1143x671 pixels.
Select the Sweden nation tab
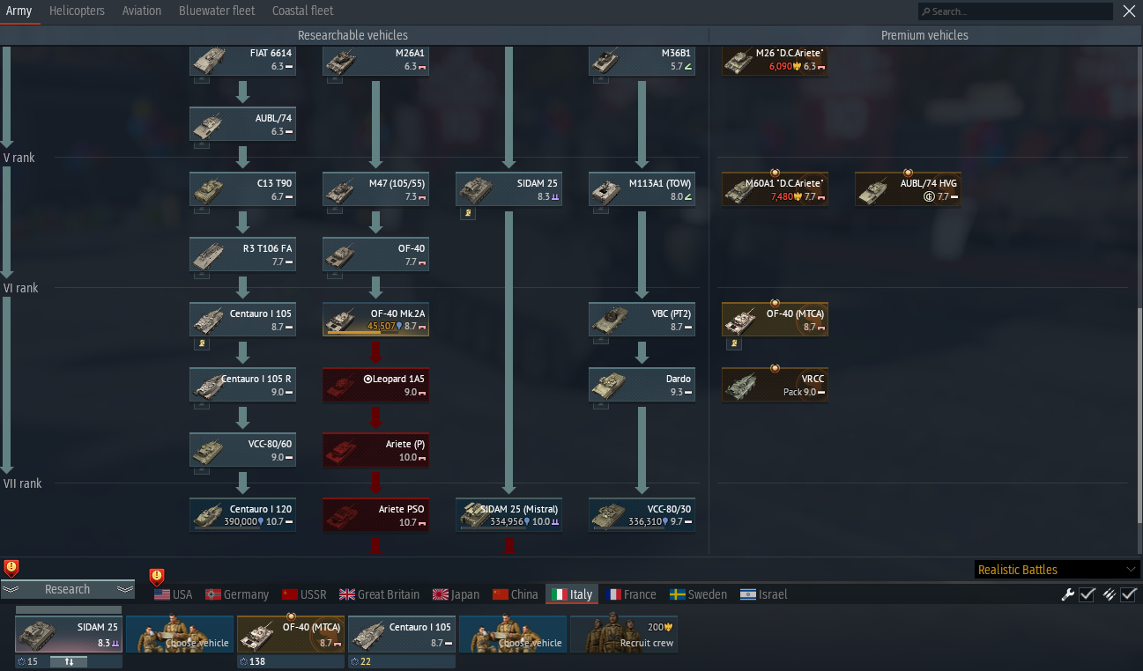coord(698,594)
